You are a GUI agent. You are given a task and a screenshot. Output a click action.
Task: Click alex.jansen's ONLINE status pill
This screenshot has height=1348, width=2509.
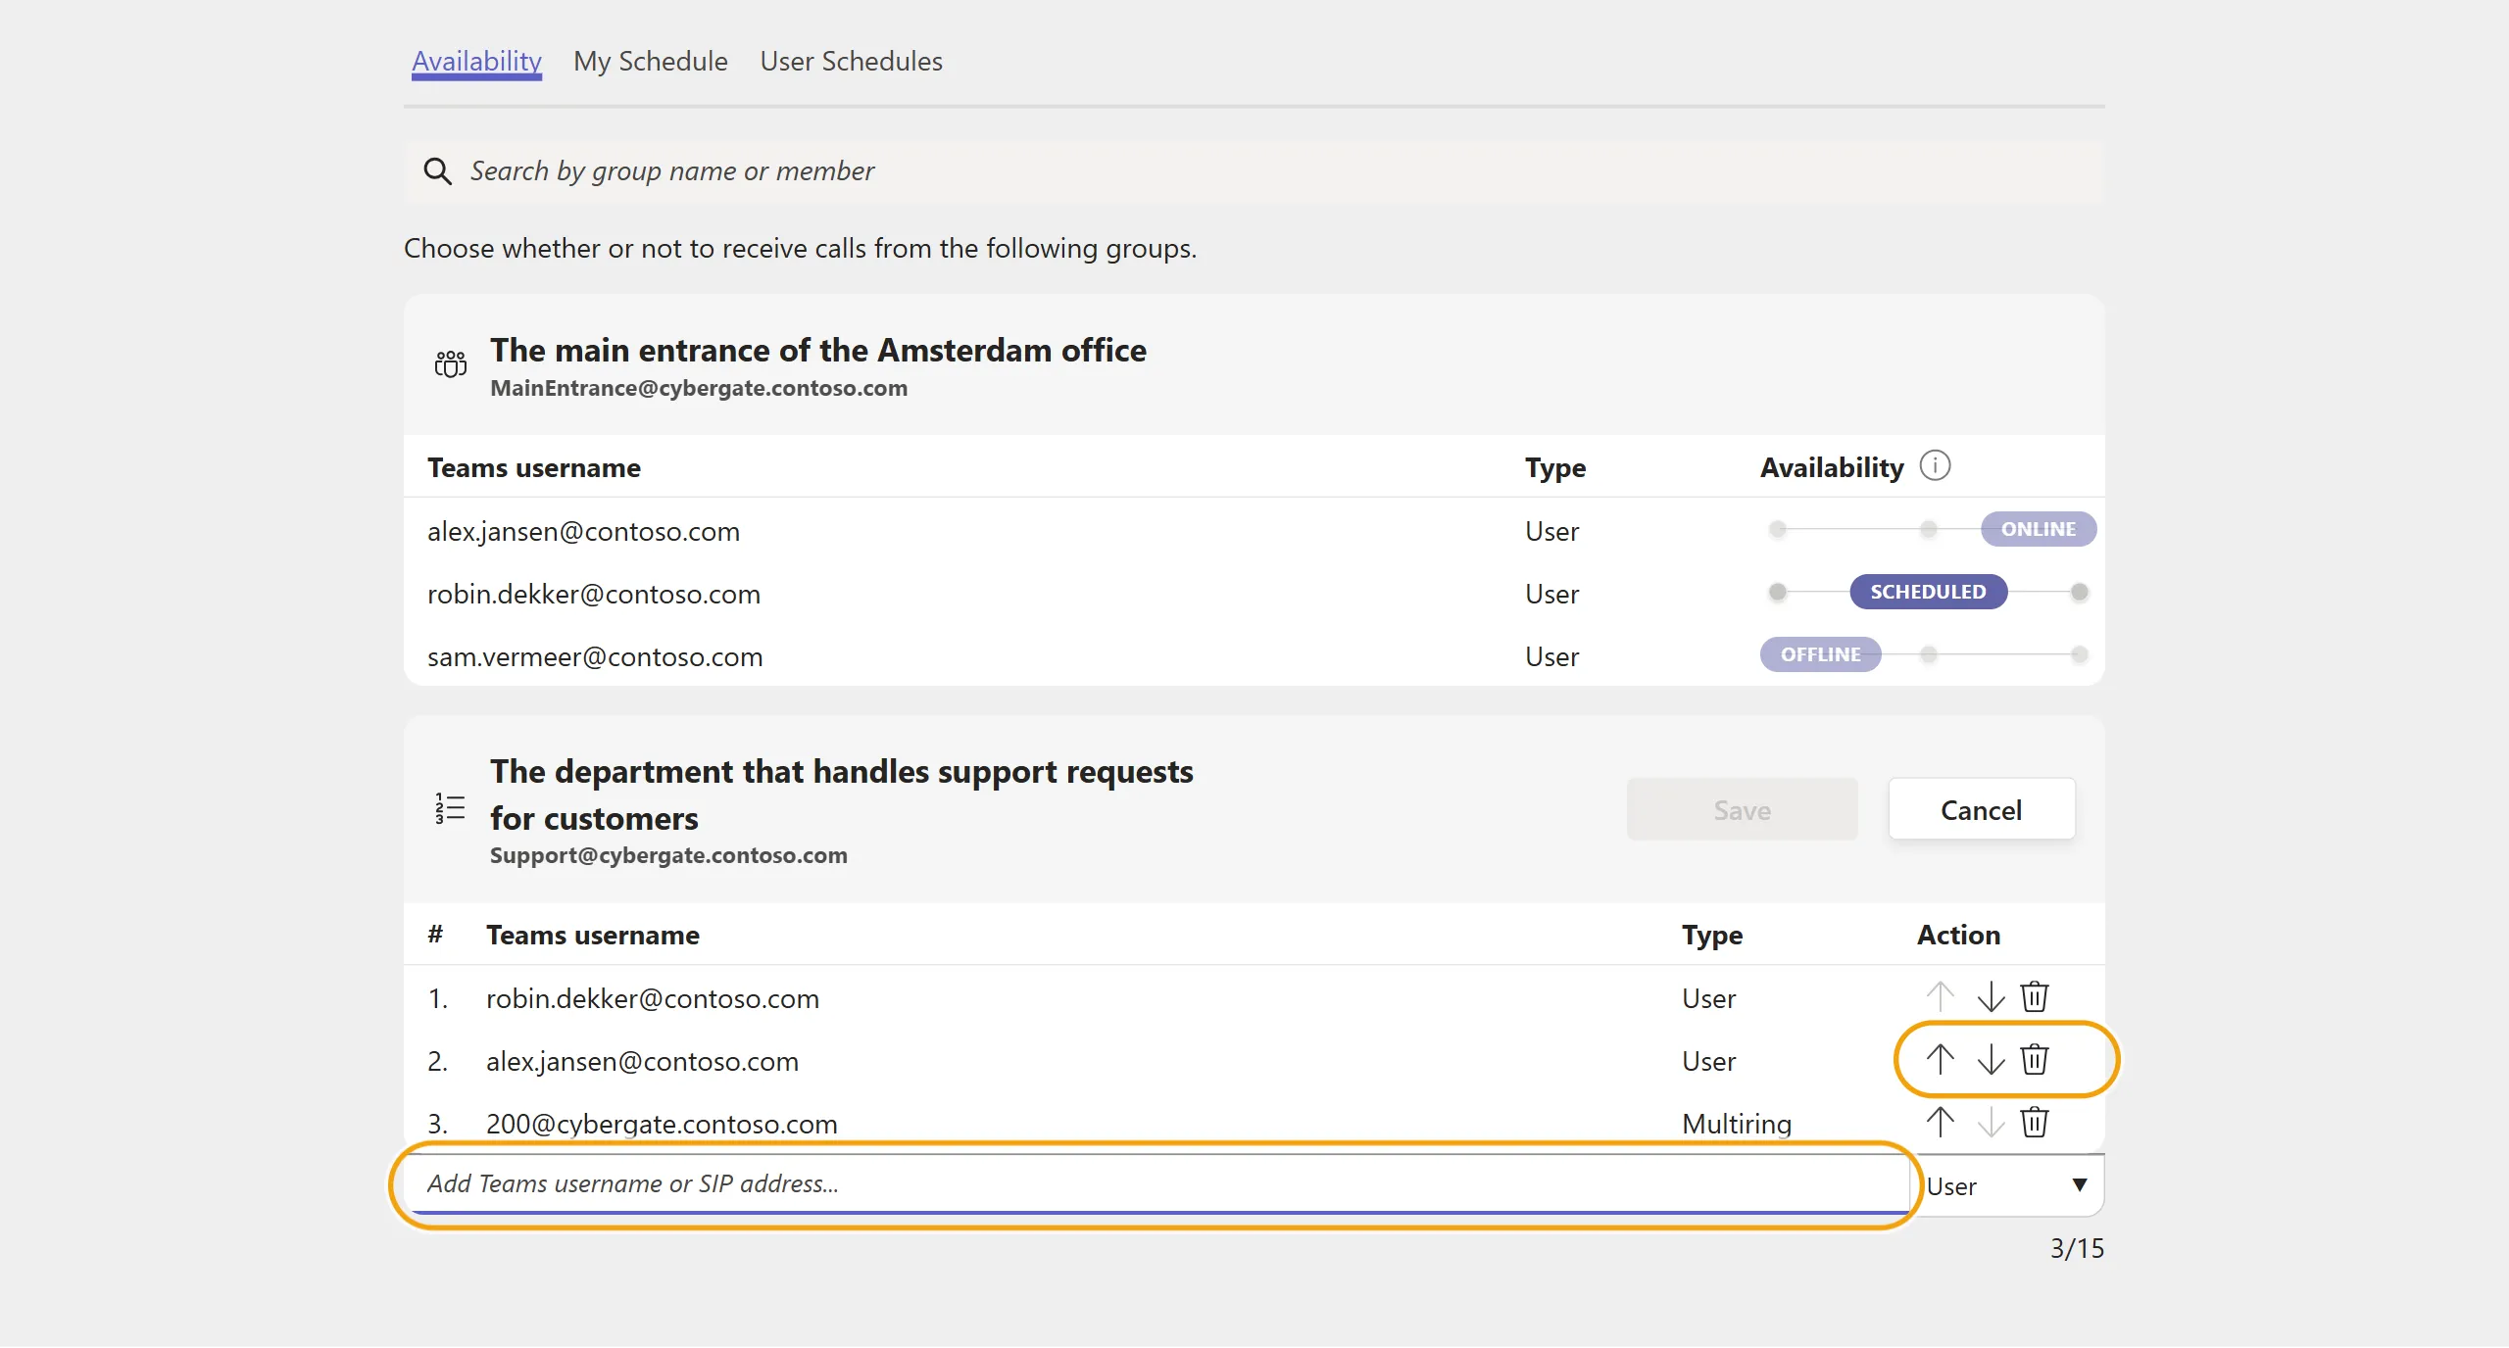[2039, 529]
